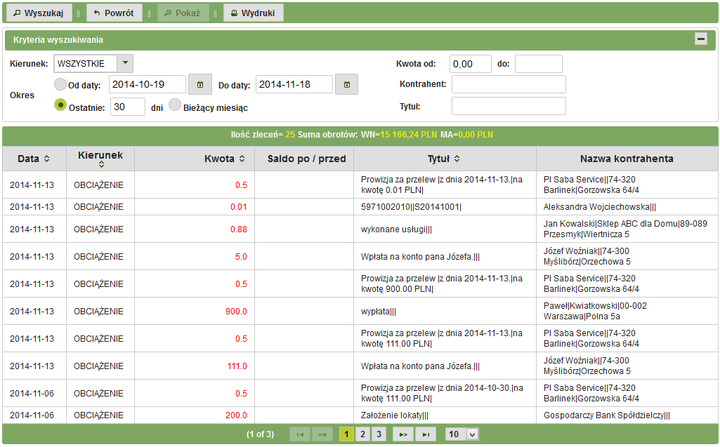Click the Wyszukaj search button
This screenshot has height=447, width=720.
39,13
